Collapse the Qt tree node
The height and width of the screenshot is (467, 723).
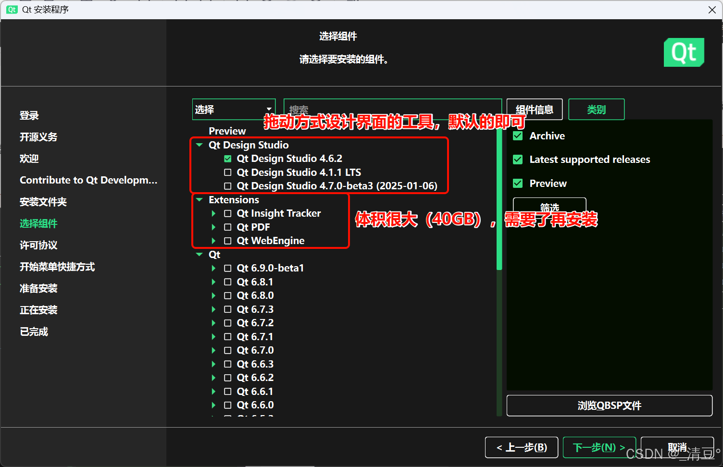click(x=199, y=255)
